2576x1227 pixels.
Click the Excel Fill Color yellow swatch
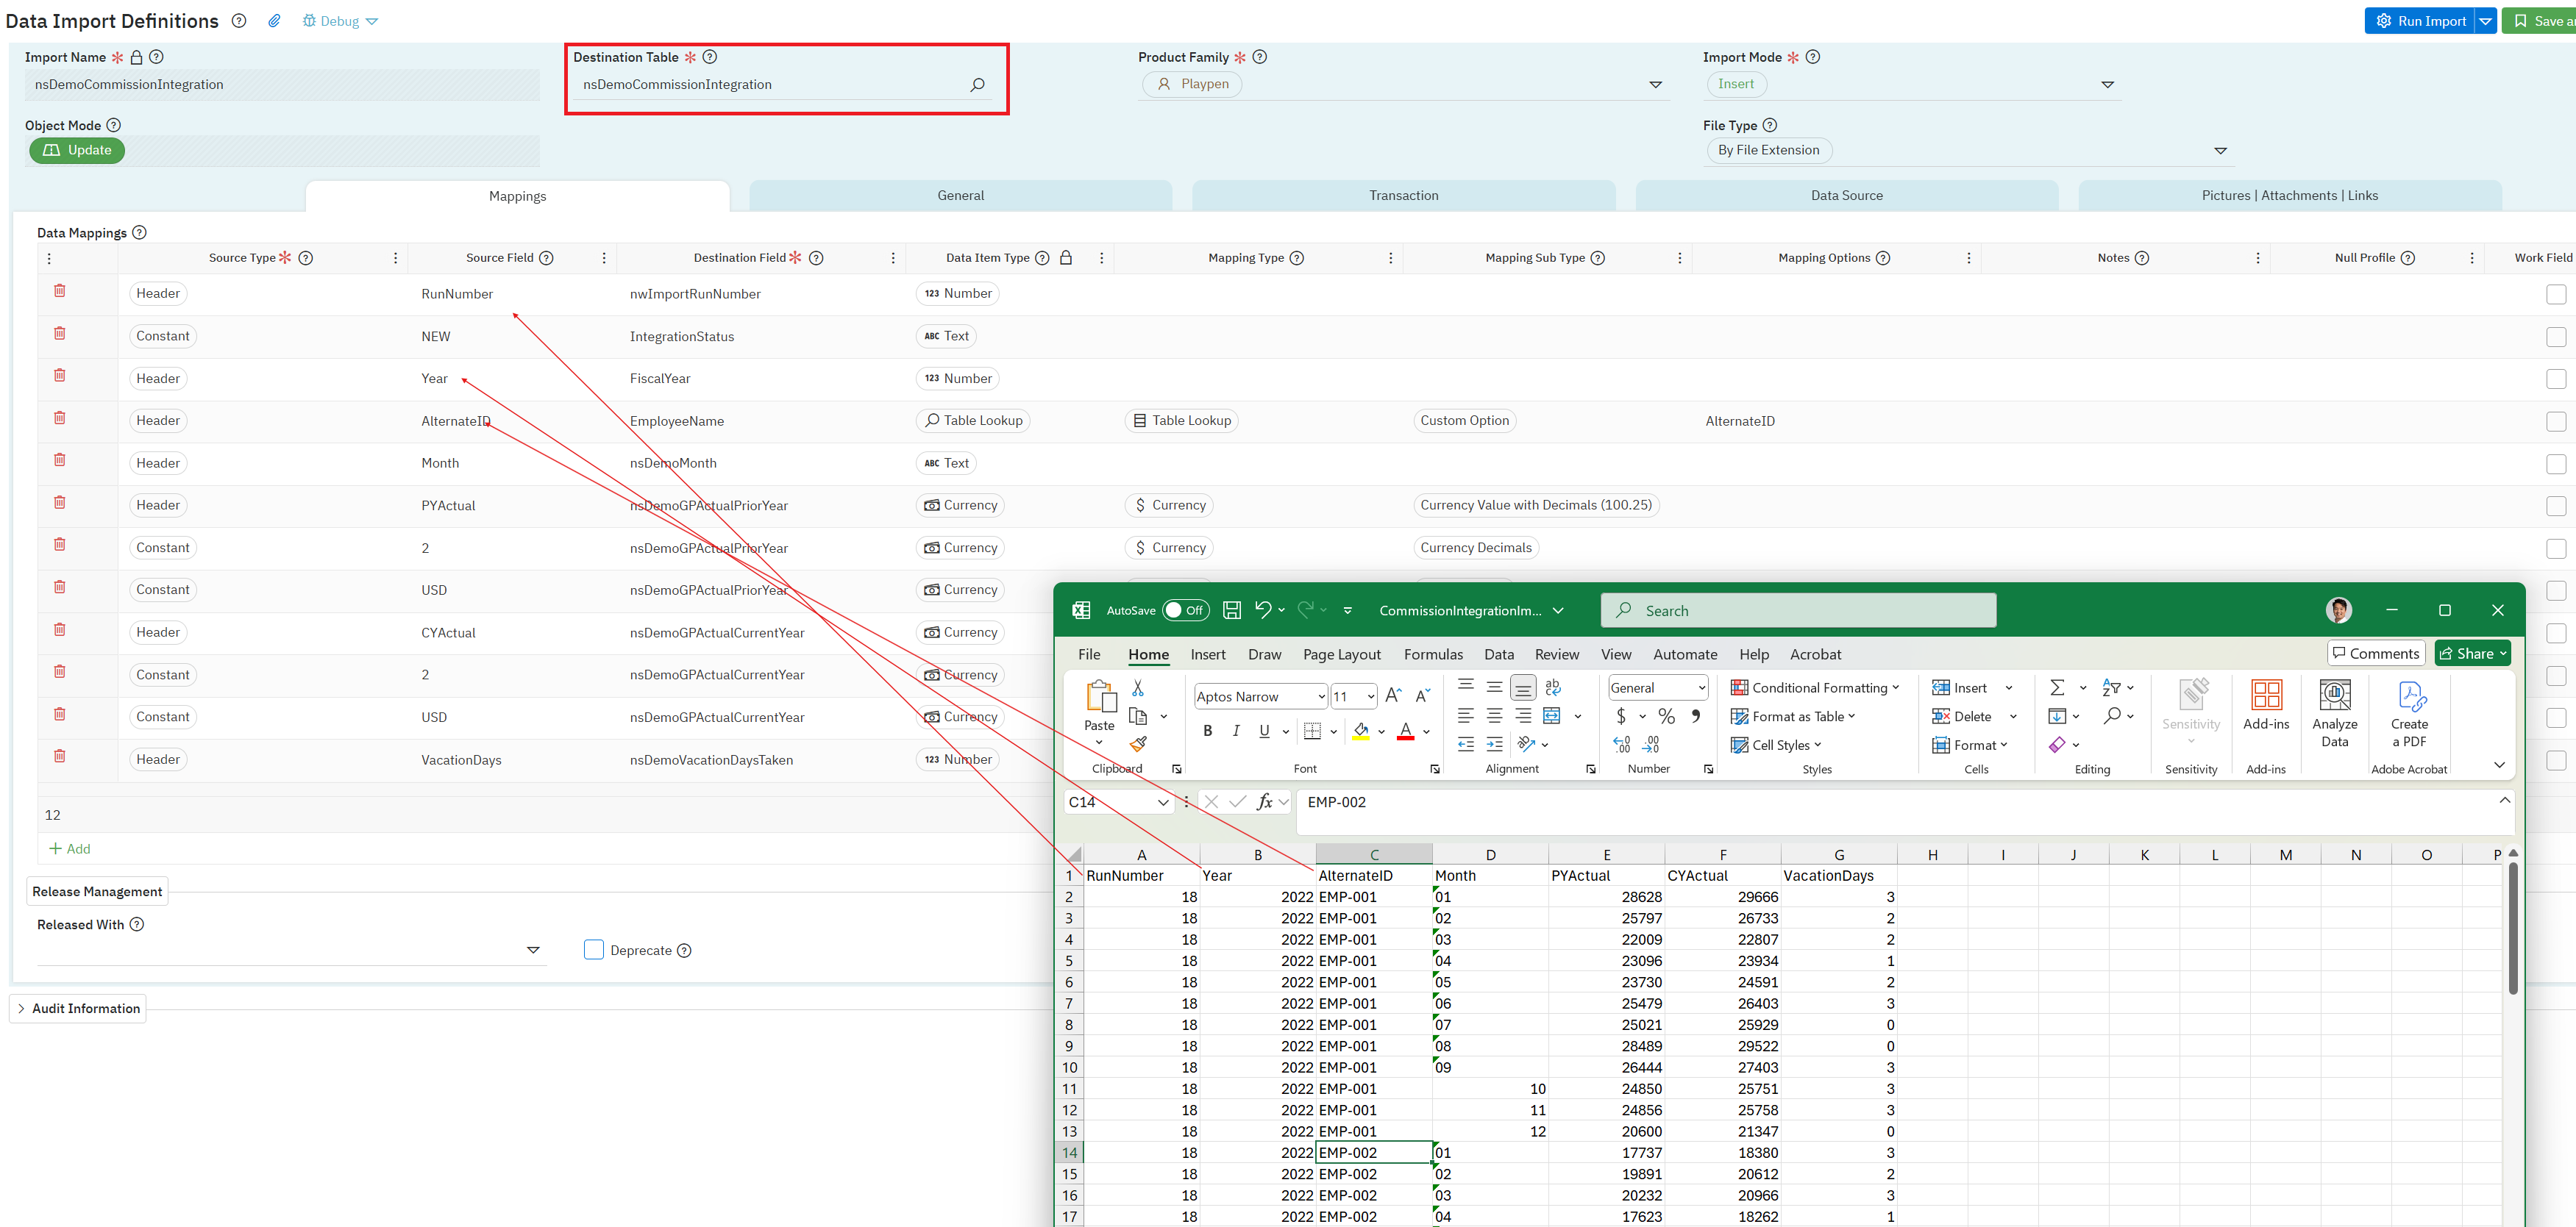(1361, 731)
